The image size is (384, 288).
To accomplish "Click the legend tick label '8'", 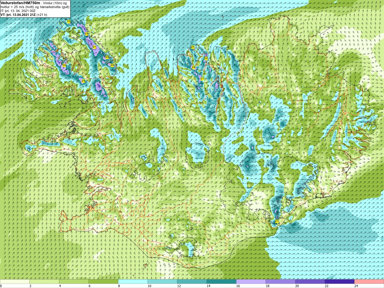I will point(119,286).
